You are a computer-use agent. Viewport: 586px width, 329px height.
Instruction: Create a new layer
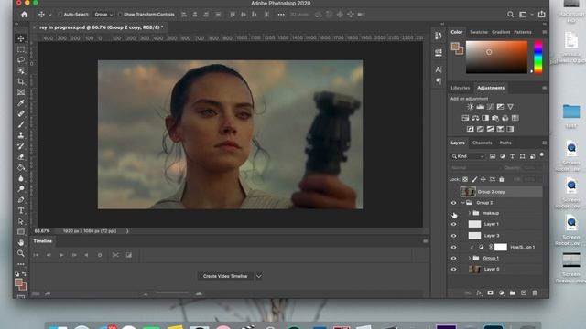point(524,293)
